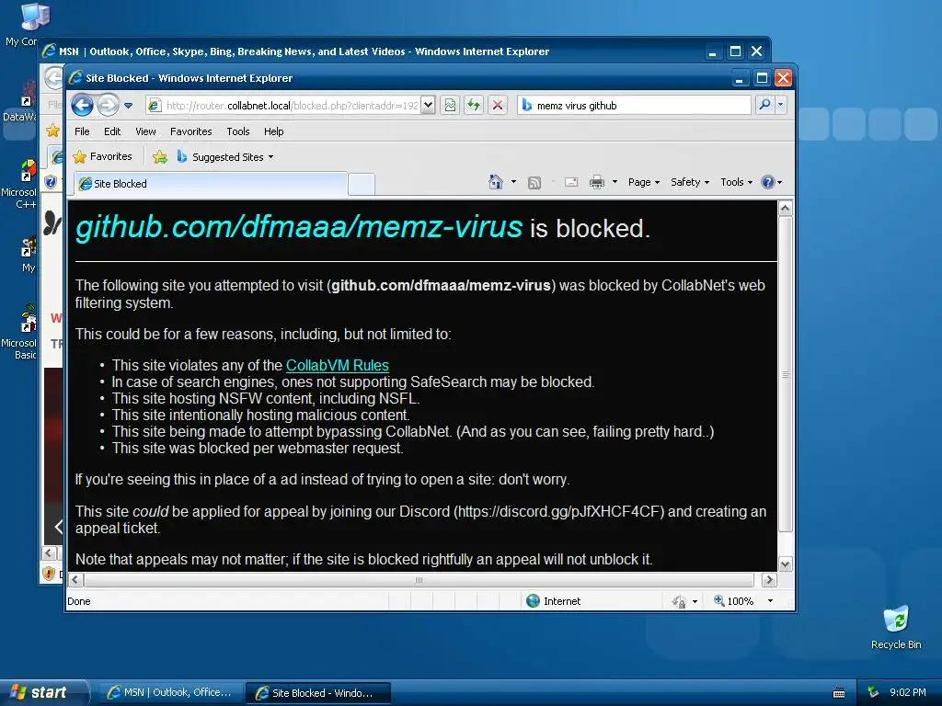Viewport: 942px width, 706px height.
Task: Click the address bar URL field
Action: coord(283,106)
